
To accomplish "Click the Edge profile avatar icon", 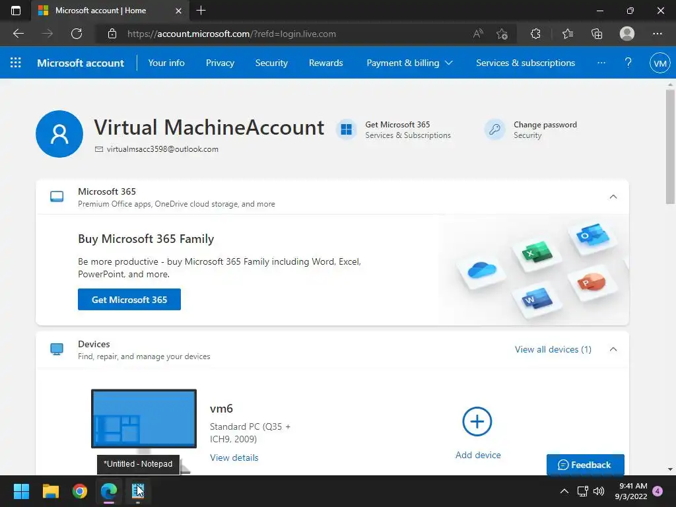I will tap(627, 34).
